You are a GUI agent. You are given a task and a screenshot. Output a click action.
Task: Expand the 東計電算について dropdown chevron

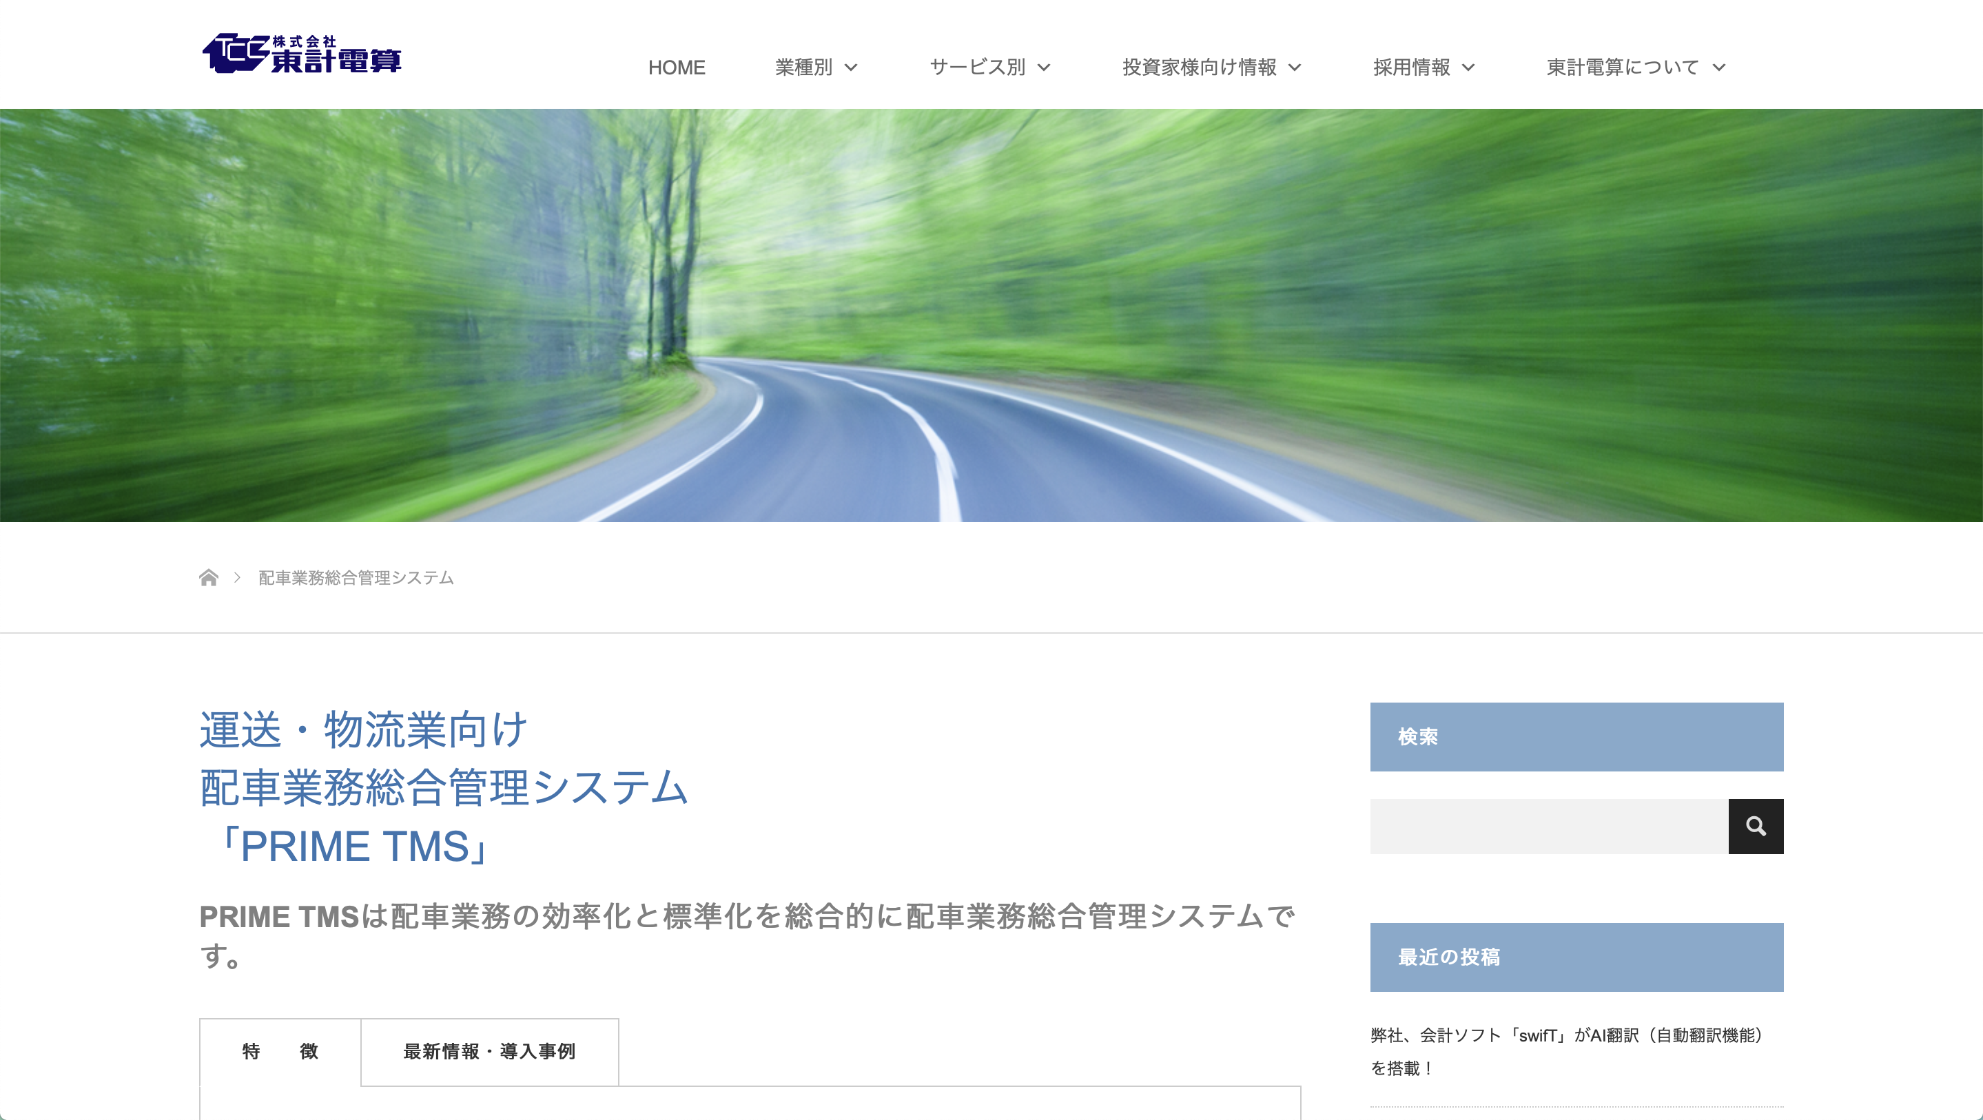tap(1719, 68)
